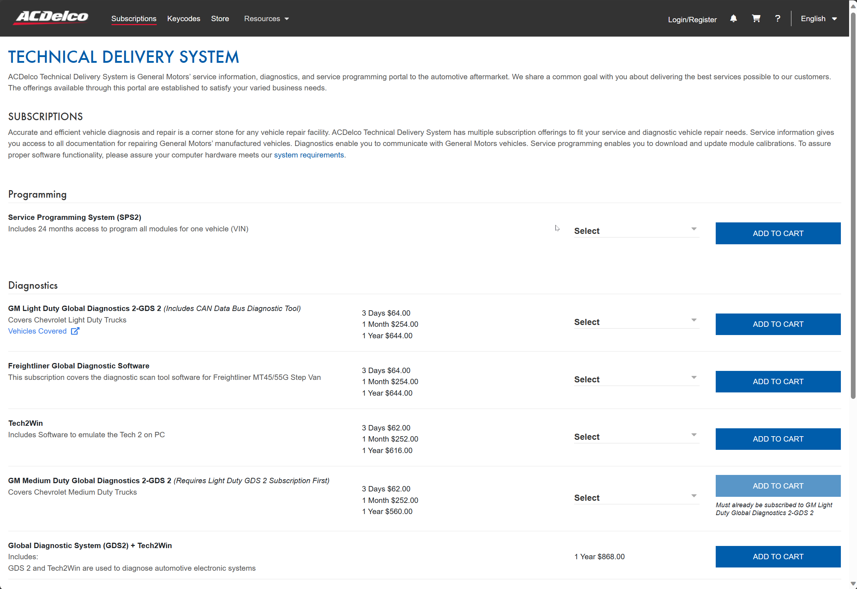857x589 pixels.
Task: Add Tech2Win to cart
Action: (x=778, y=439)
